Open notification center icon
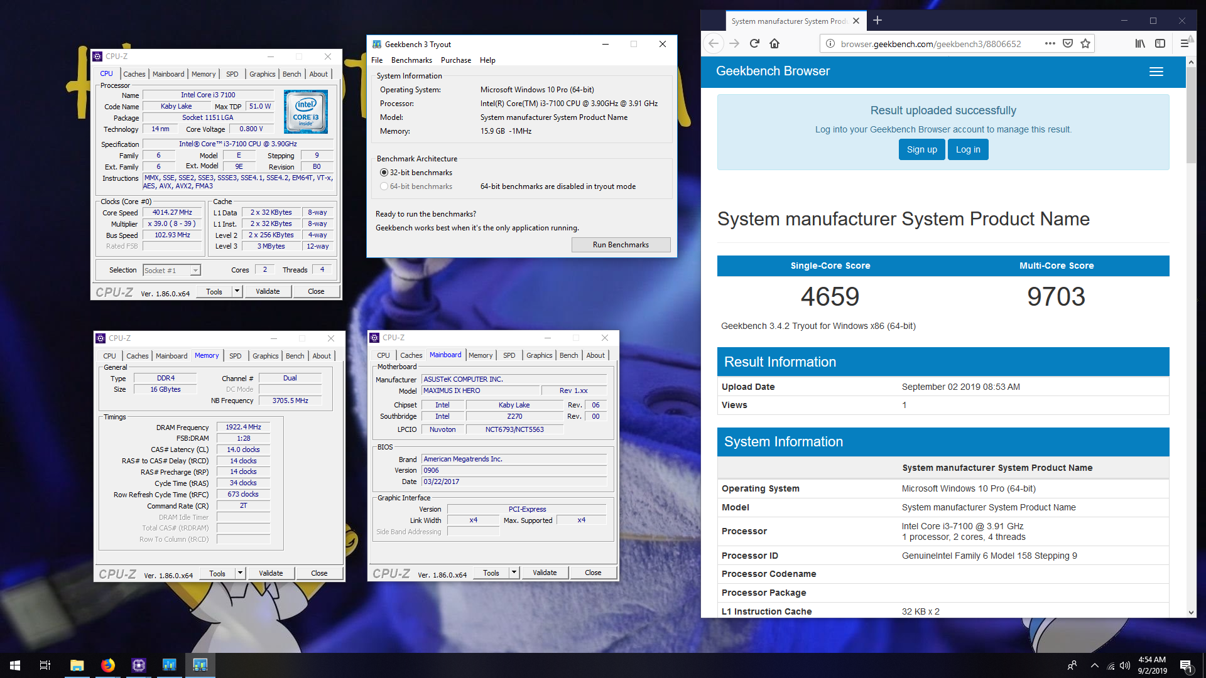The image size is (1206, 678). [x=1186, y=665]
